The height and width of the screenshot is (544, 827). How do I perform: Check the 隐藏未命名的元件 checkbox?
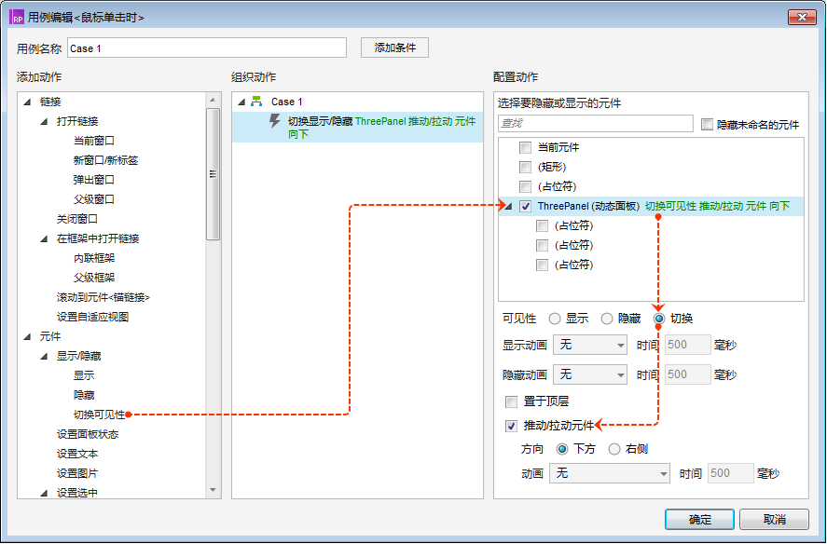coord(707,125)
